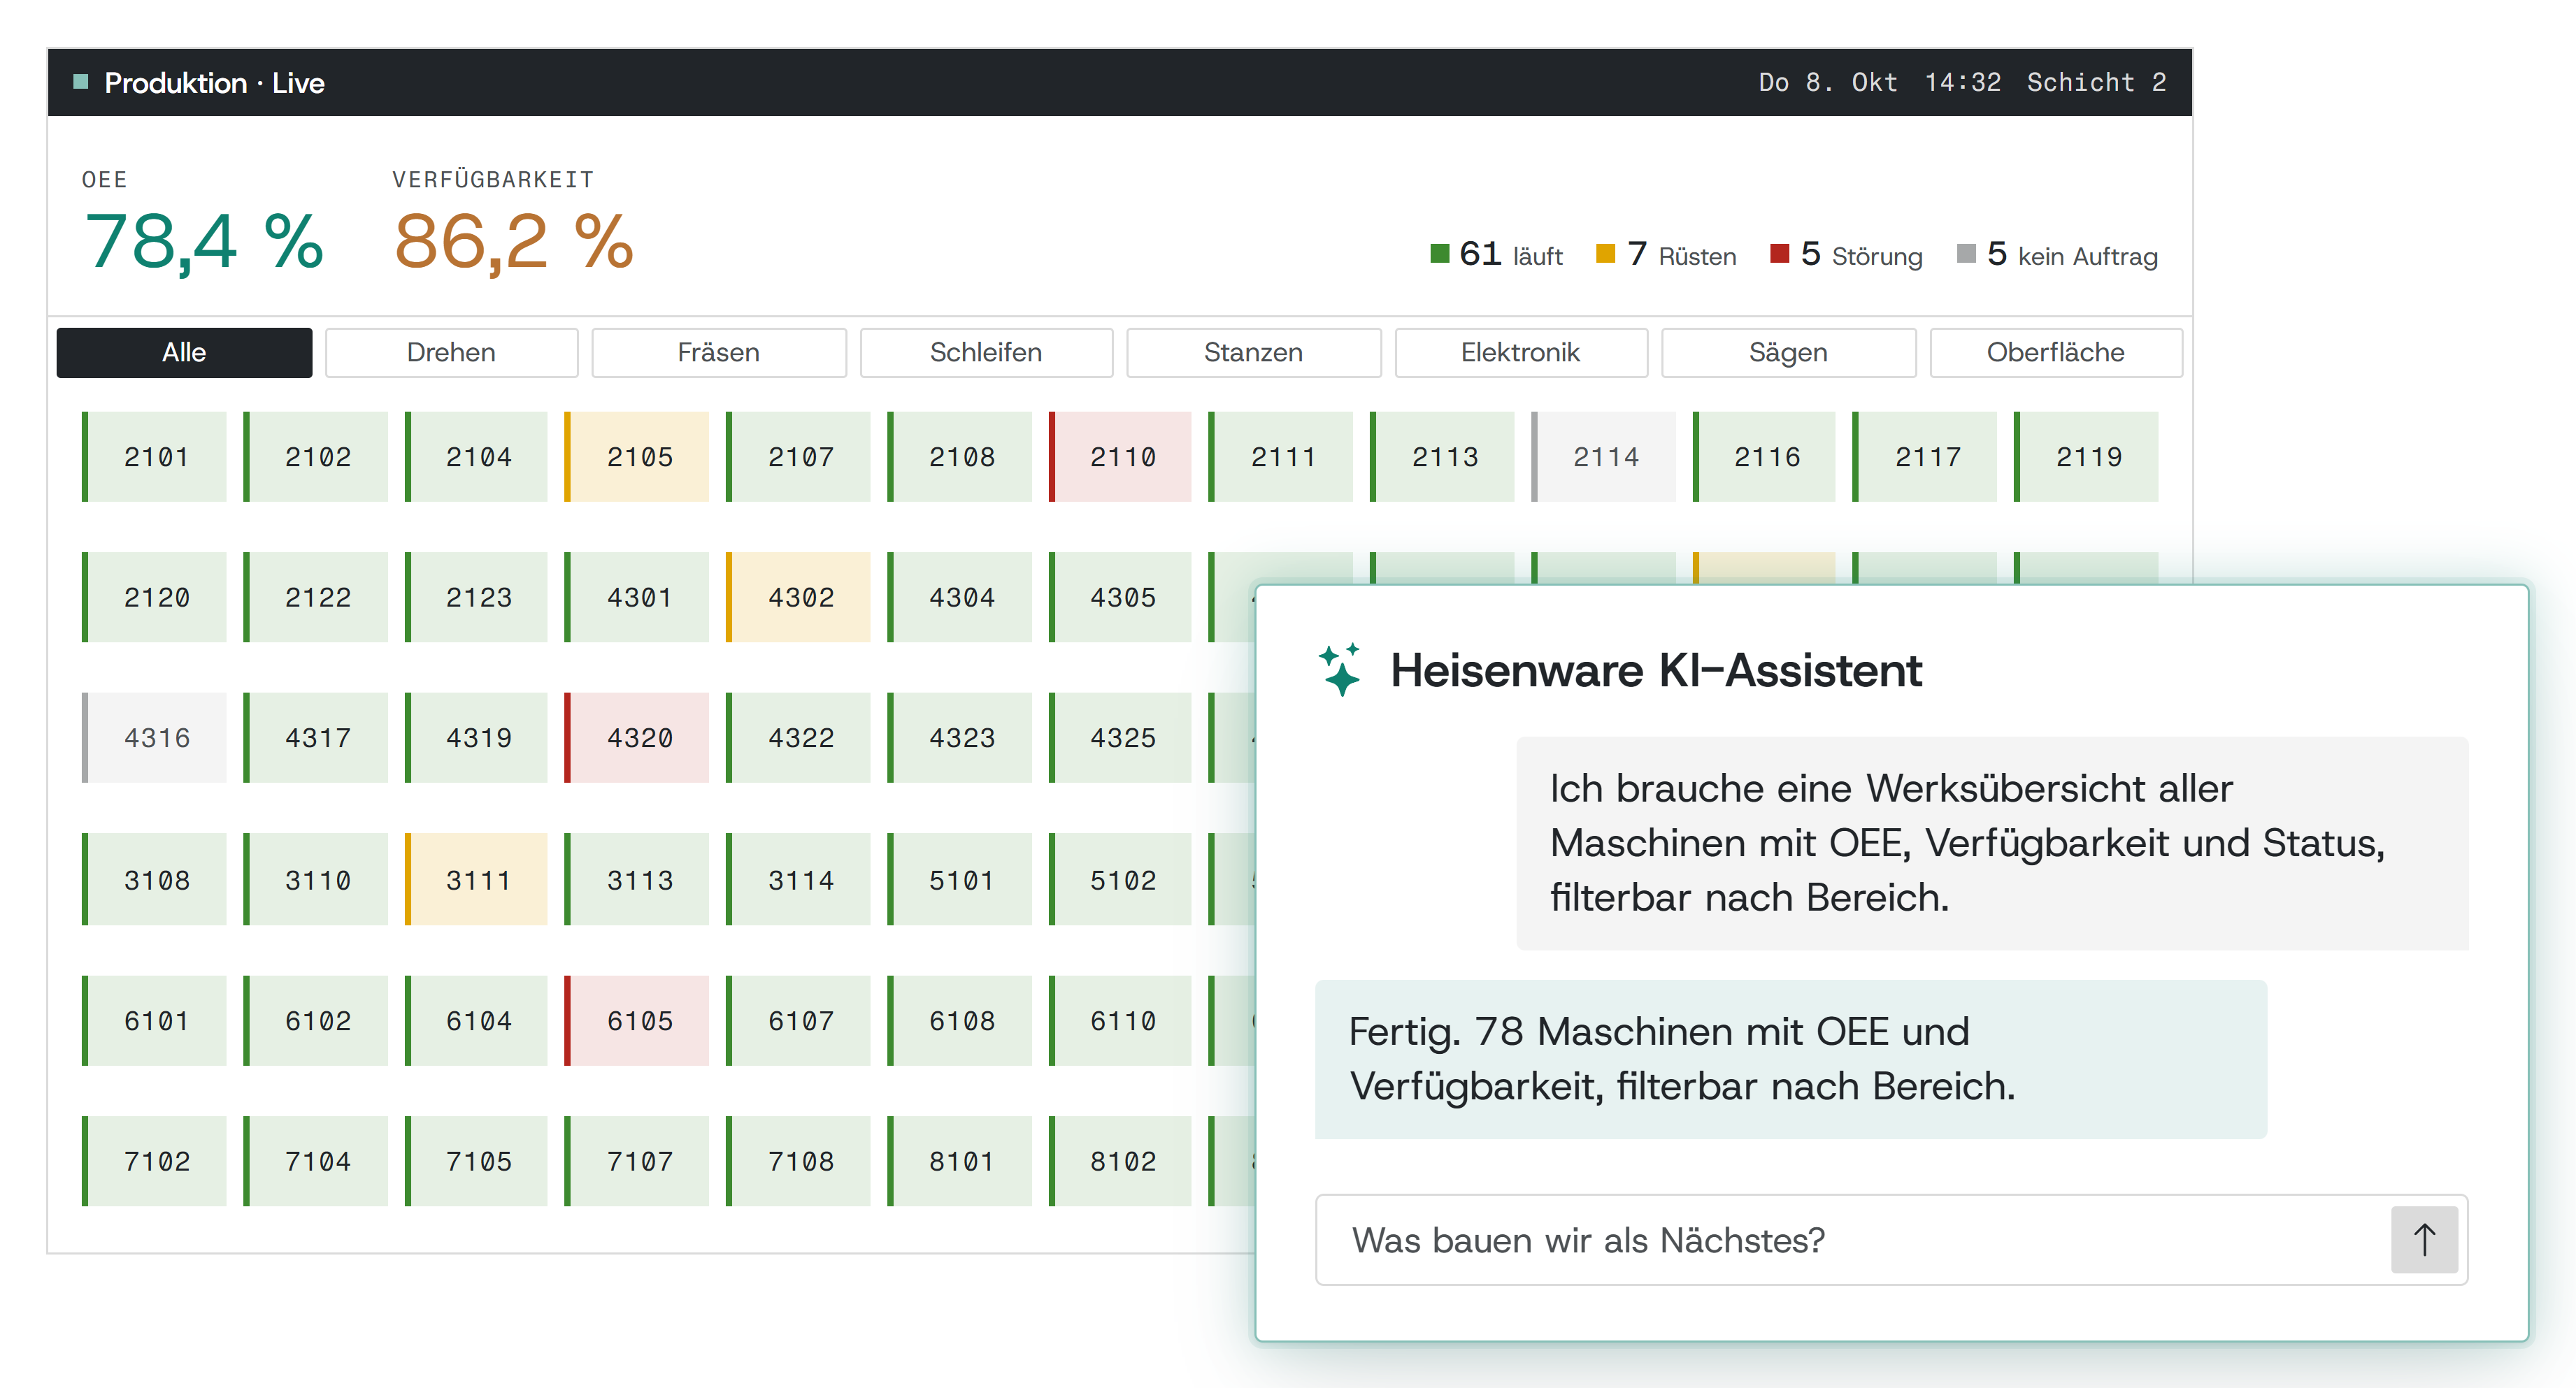Click the green 'läuft' legend square

(x=1440, y=254)
